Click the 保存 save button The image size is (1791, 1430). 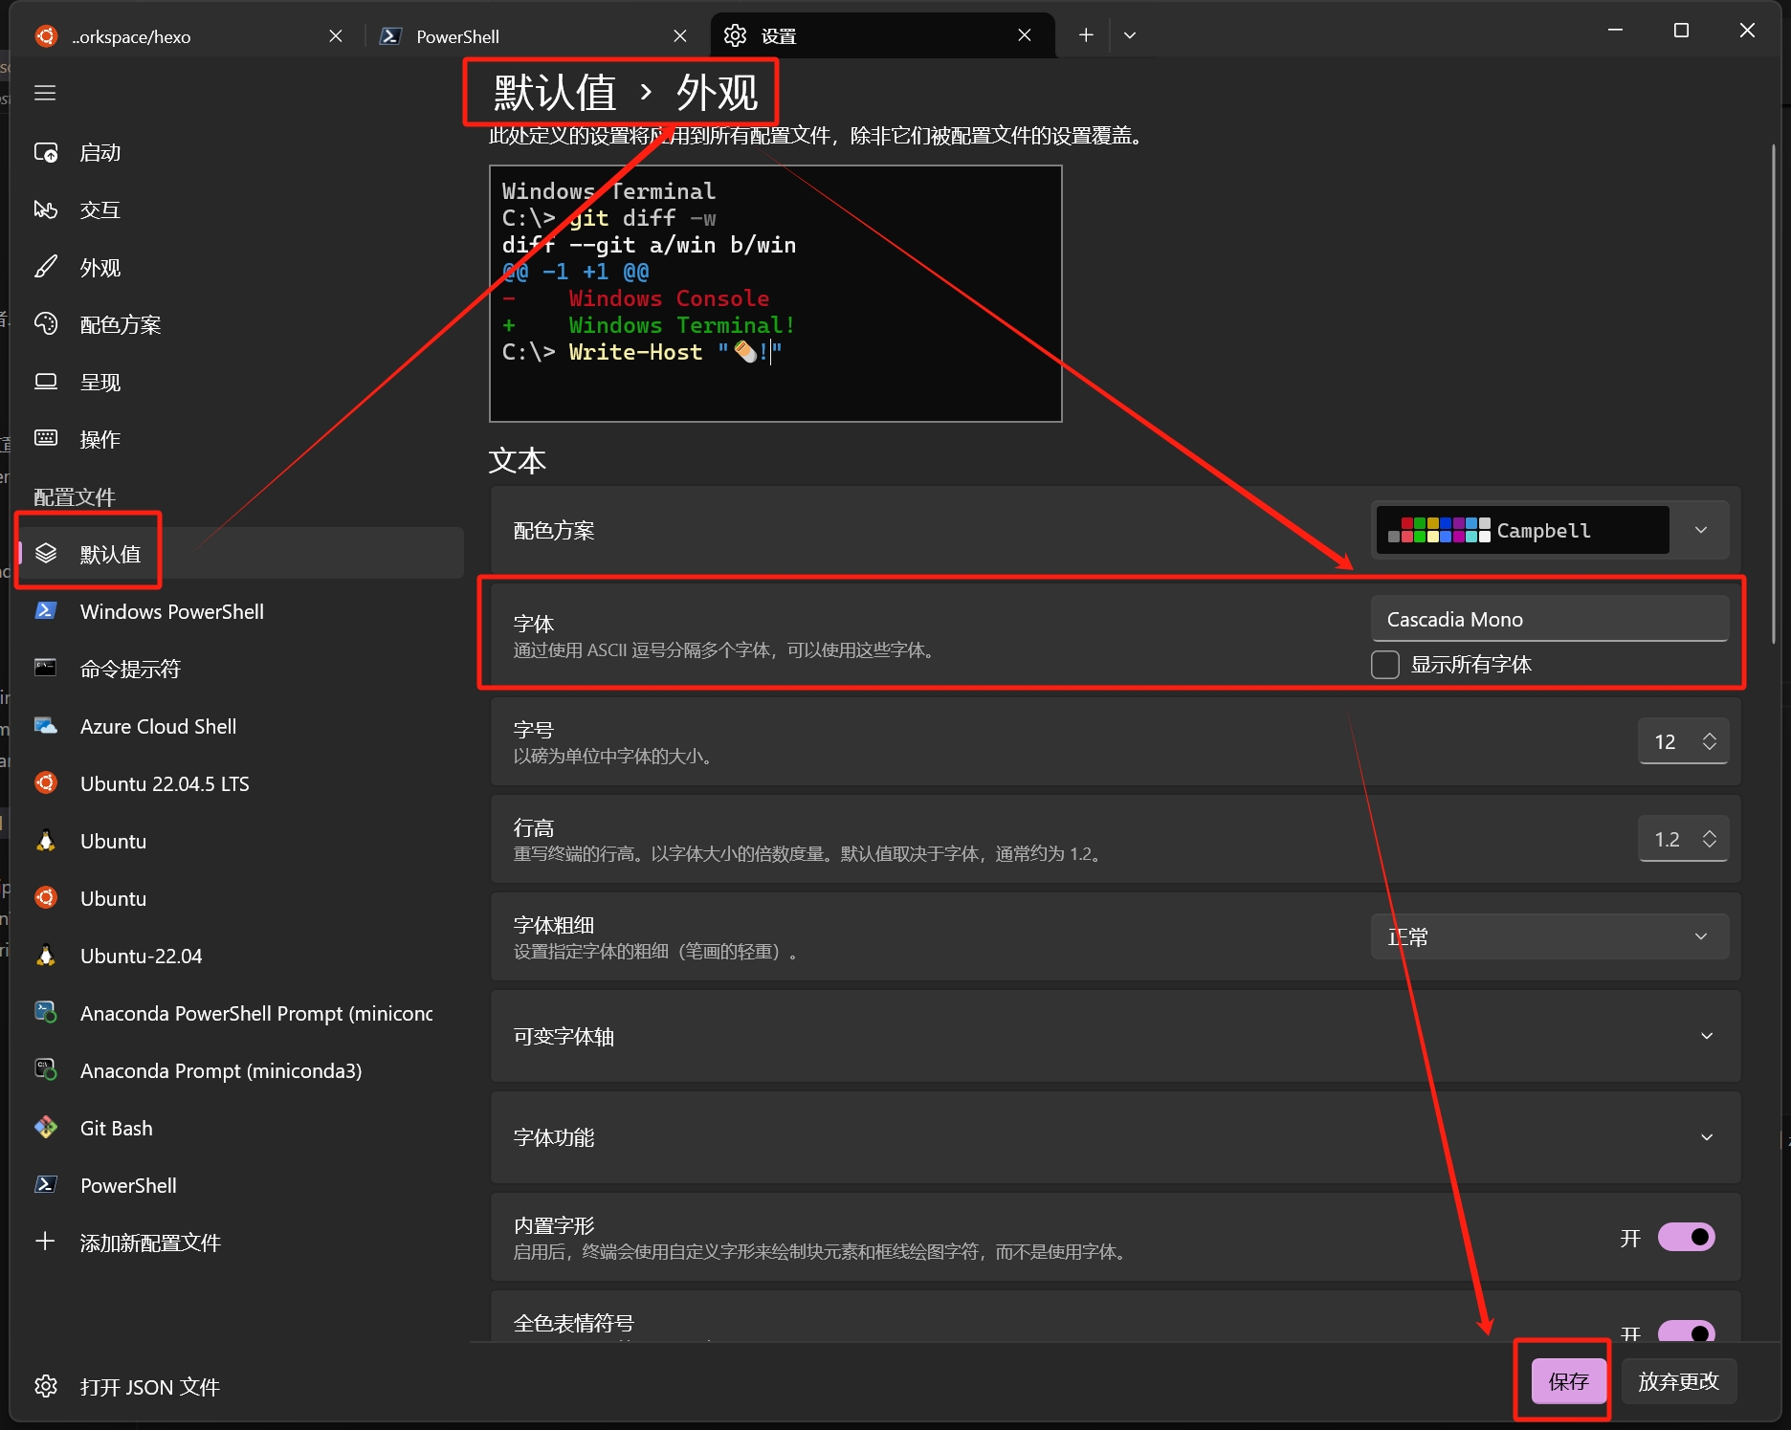pyautogui.click(x=1568, y=1381)
